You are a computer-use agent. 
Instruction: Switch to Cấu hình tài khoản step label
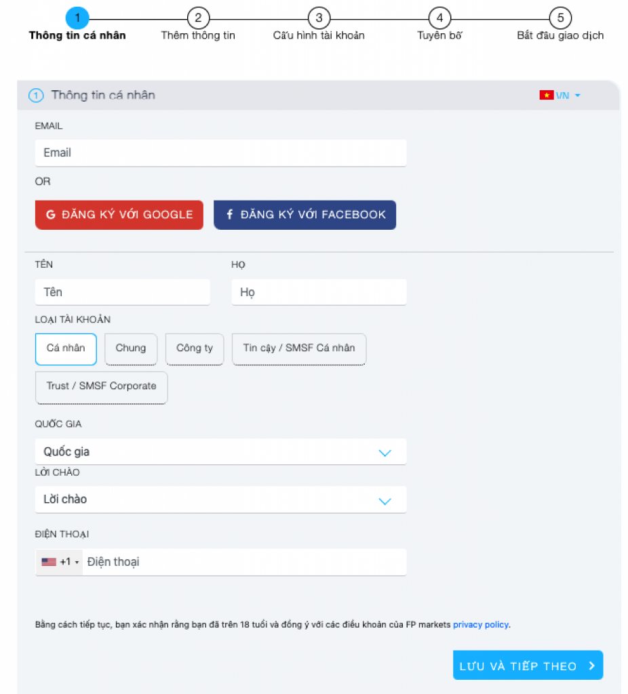pyautogui.click(x=319, y=35)
